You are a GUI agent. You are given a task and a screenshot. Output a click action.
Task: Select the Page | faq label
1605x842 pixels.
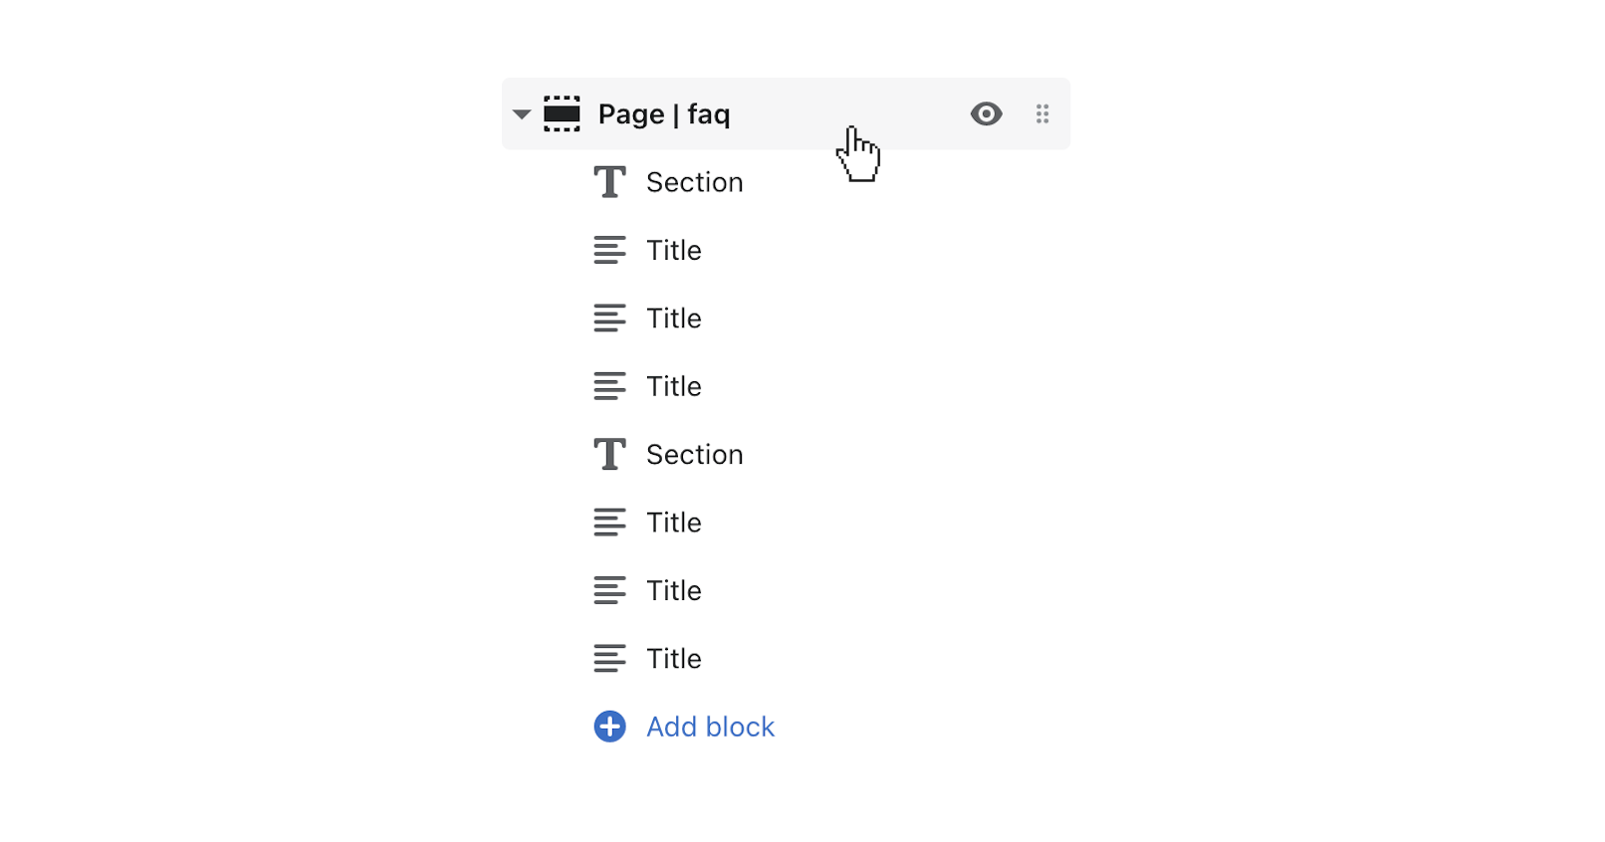pos(664,114)
